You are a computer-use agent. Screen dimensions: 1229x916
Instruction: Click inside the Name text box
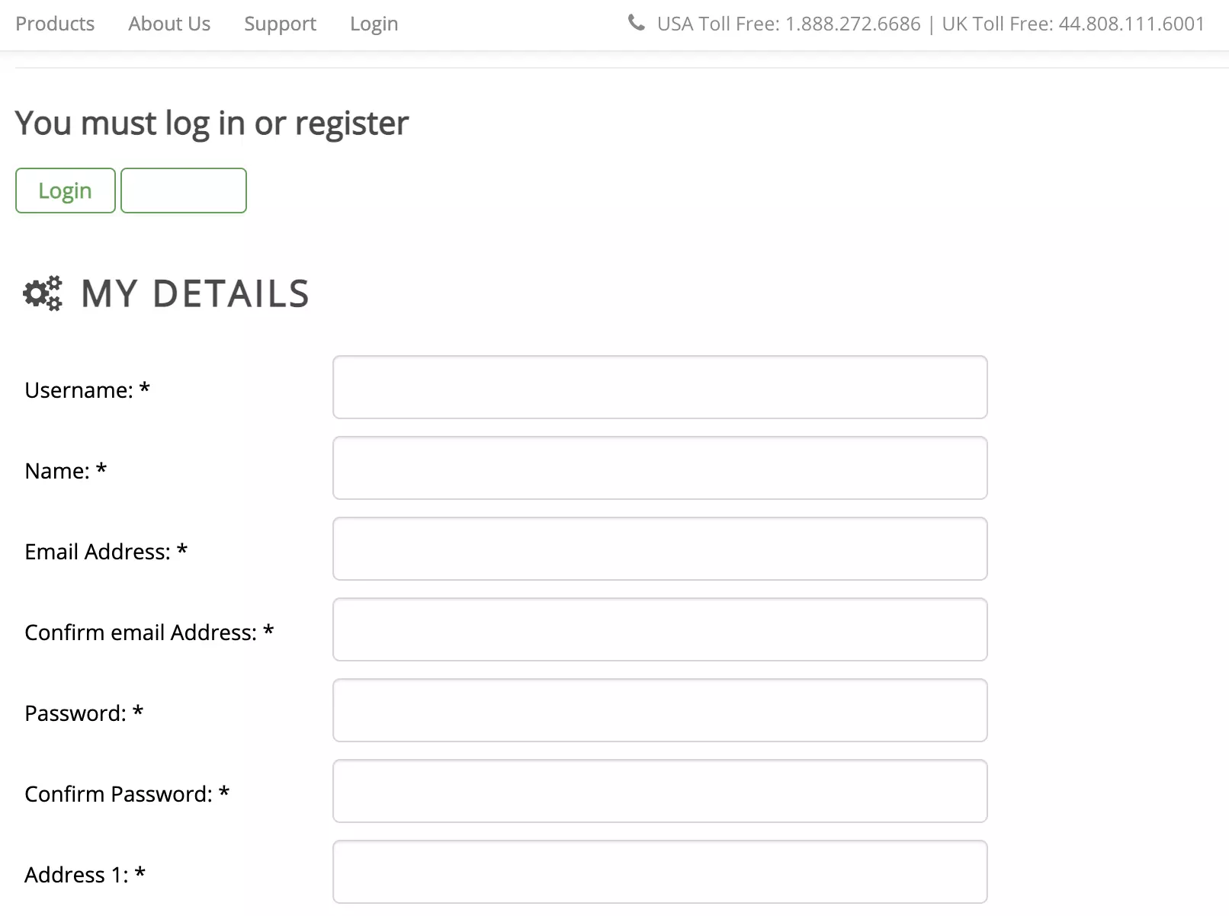click(x=659, y=468)
